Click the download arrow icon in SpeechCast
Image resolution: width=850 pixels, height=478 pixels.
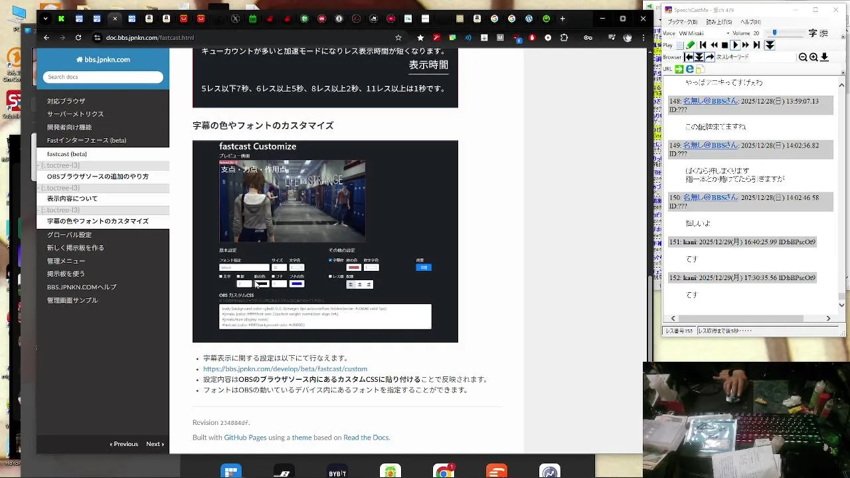[824, 57]
